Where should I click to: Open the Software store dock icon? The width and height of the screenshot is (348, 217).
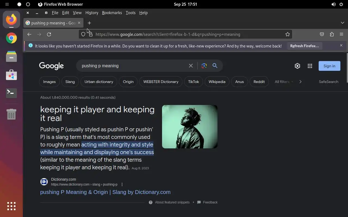pyautogui.click(x=11, y=75)
